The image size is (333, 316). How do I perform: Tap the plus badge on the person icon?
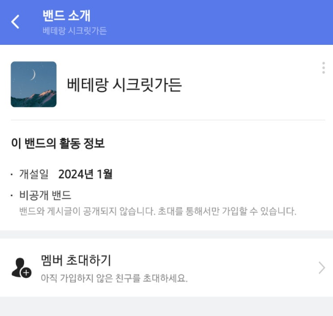coord(26,273)
